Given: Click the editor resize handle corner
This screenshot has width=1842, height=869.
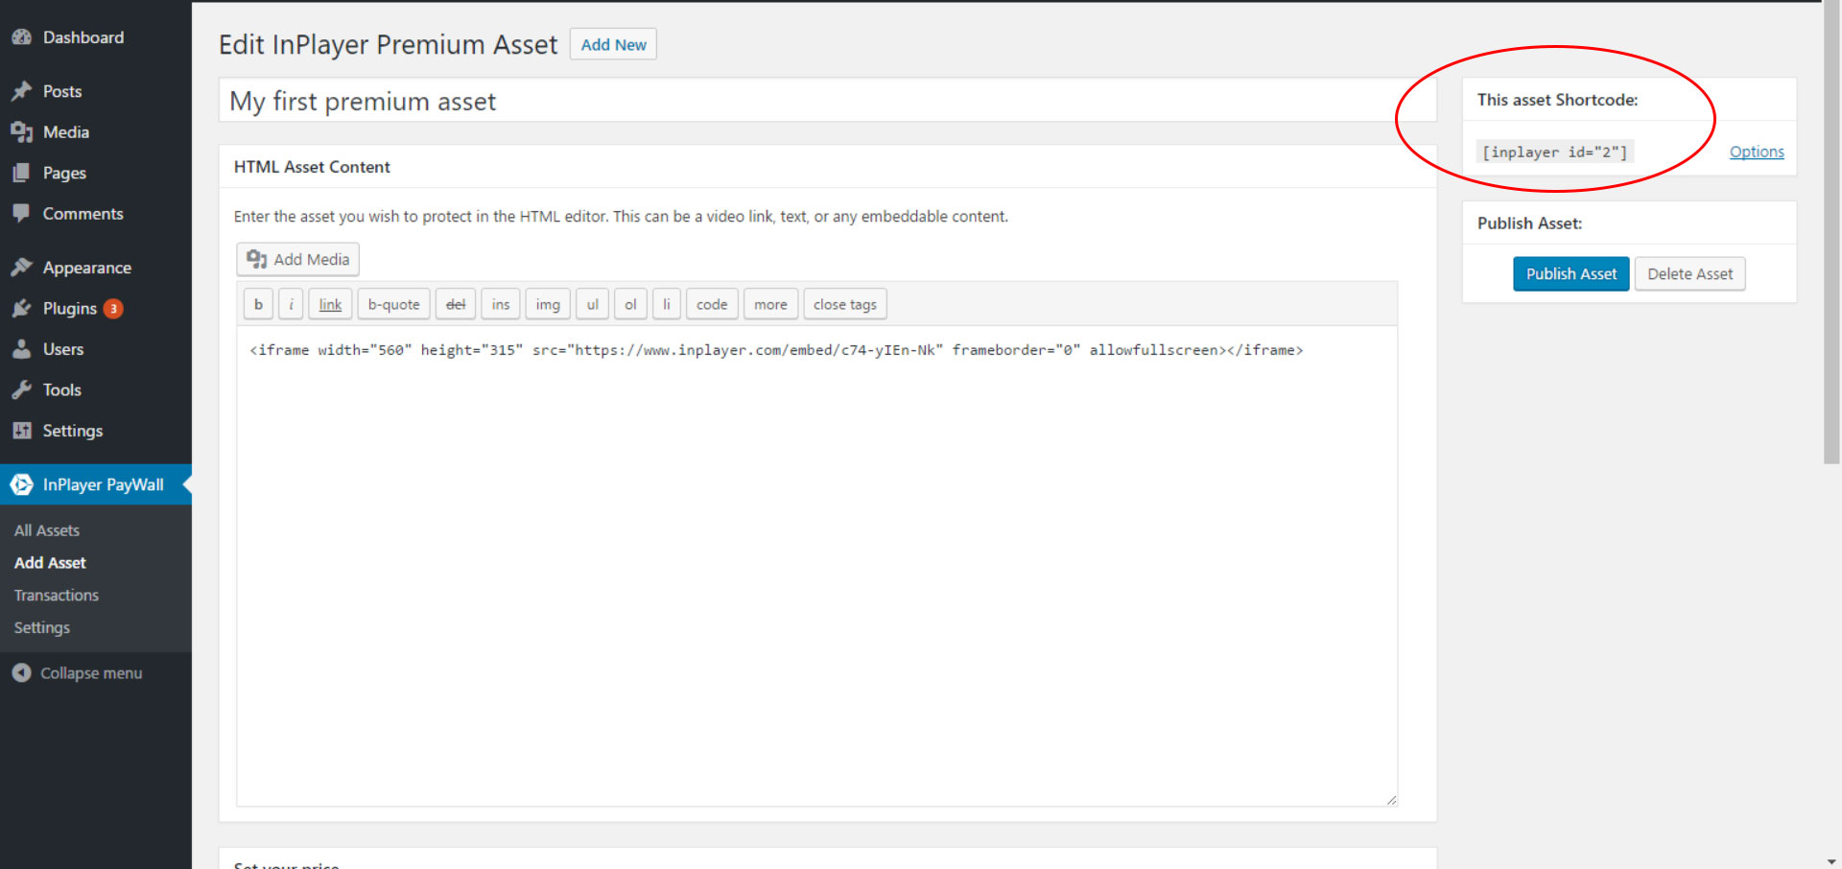Looking at the screenshot, I should pyautogui.click(x=1391, y=799).
